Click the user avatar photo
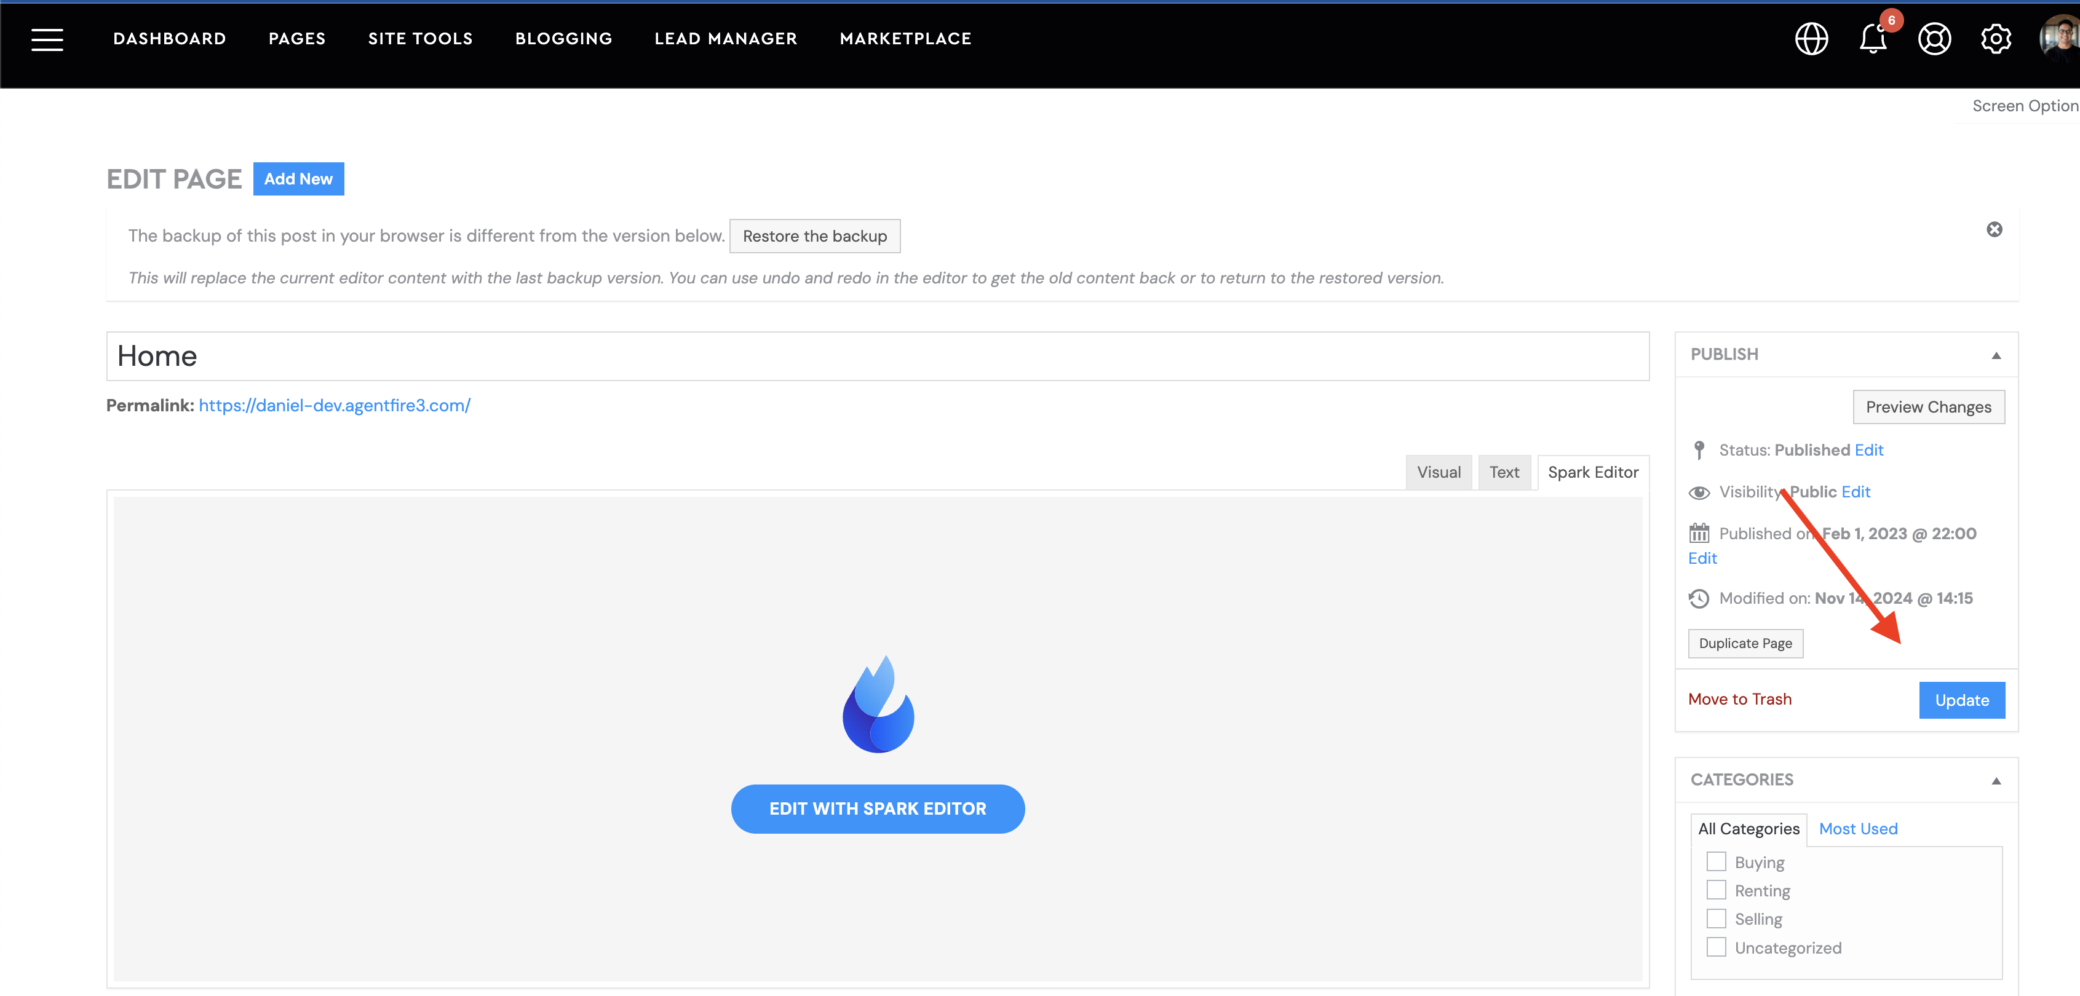Image resolution: width=2080 pixels, height=996 pixels. [x=2060, y=39]
